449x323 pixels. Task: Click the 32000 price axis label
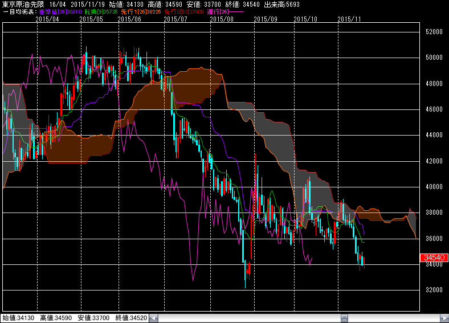coord(434,290)
